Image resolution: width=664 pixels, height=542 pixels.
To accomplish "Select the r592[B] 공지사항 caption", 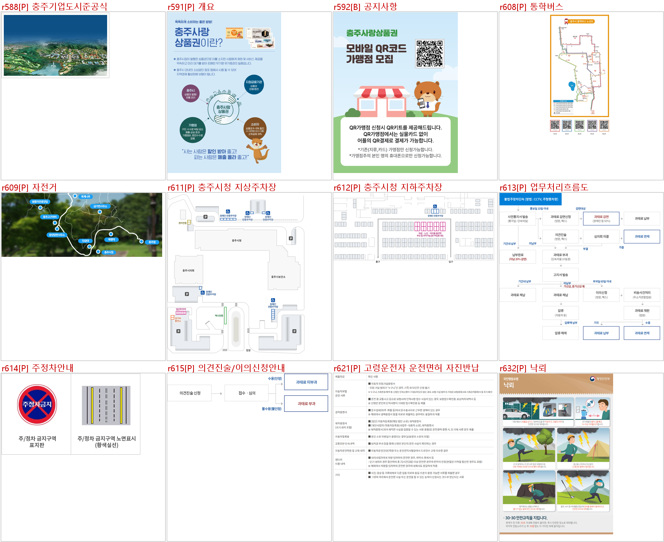I will [365, 7].
